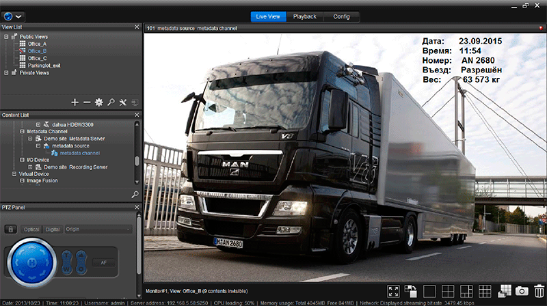Switch to the Live View tab
This screenshot has width=547, height=306.
tap(268, 16)
